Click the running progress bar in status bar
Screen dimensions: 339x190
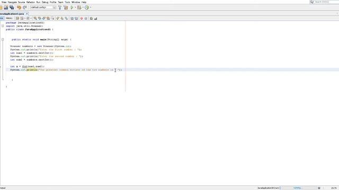click(x=299, y=188)
